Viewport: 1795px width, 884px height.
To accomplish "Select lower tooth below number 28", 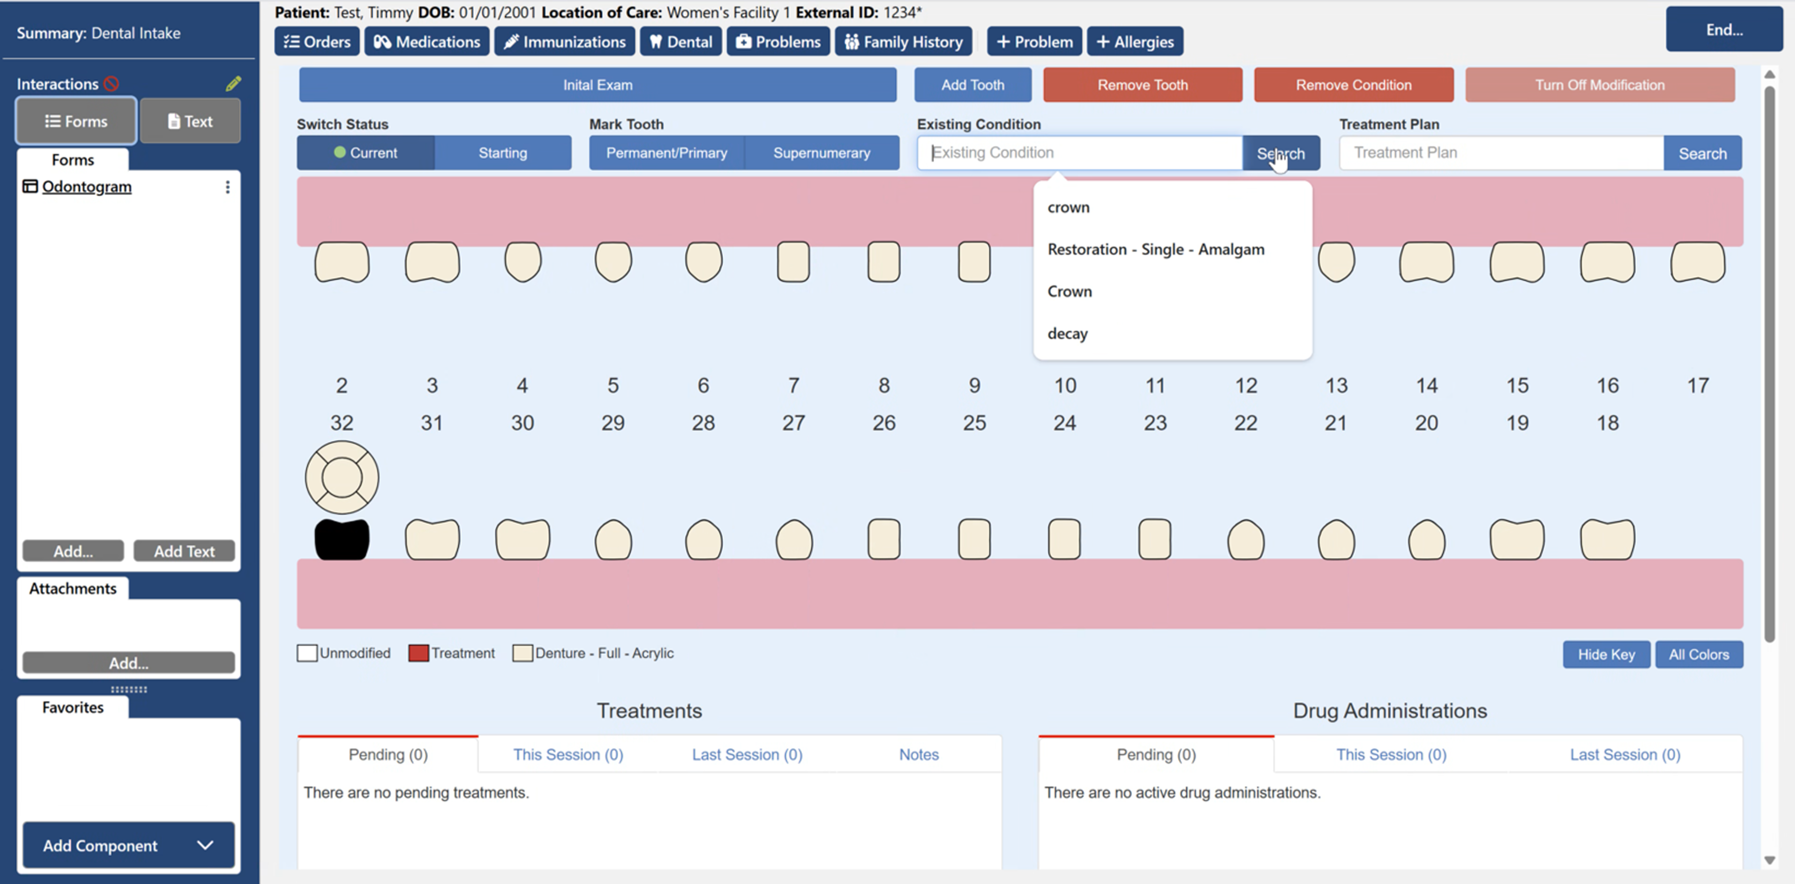I will pyautogui.click(x=704, y=539).
